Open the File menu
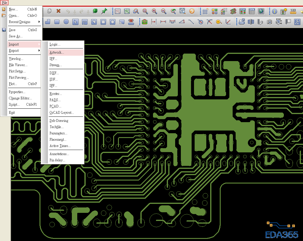This screenshot has width=303, height=241. 4,2
